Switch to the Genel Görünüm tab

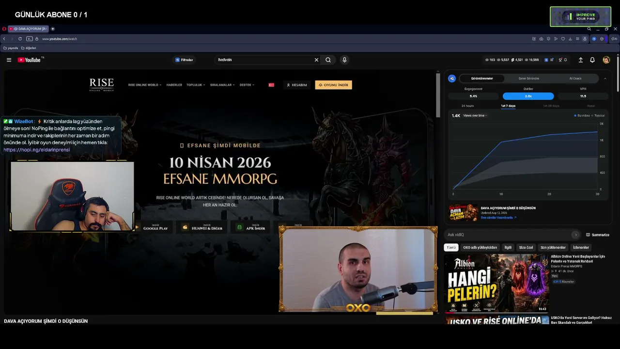click(529, 79)
